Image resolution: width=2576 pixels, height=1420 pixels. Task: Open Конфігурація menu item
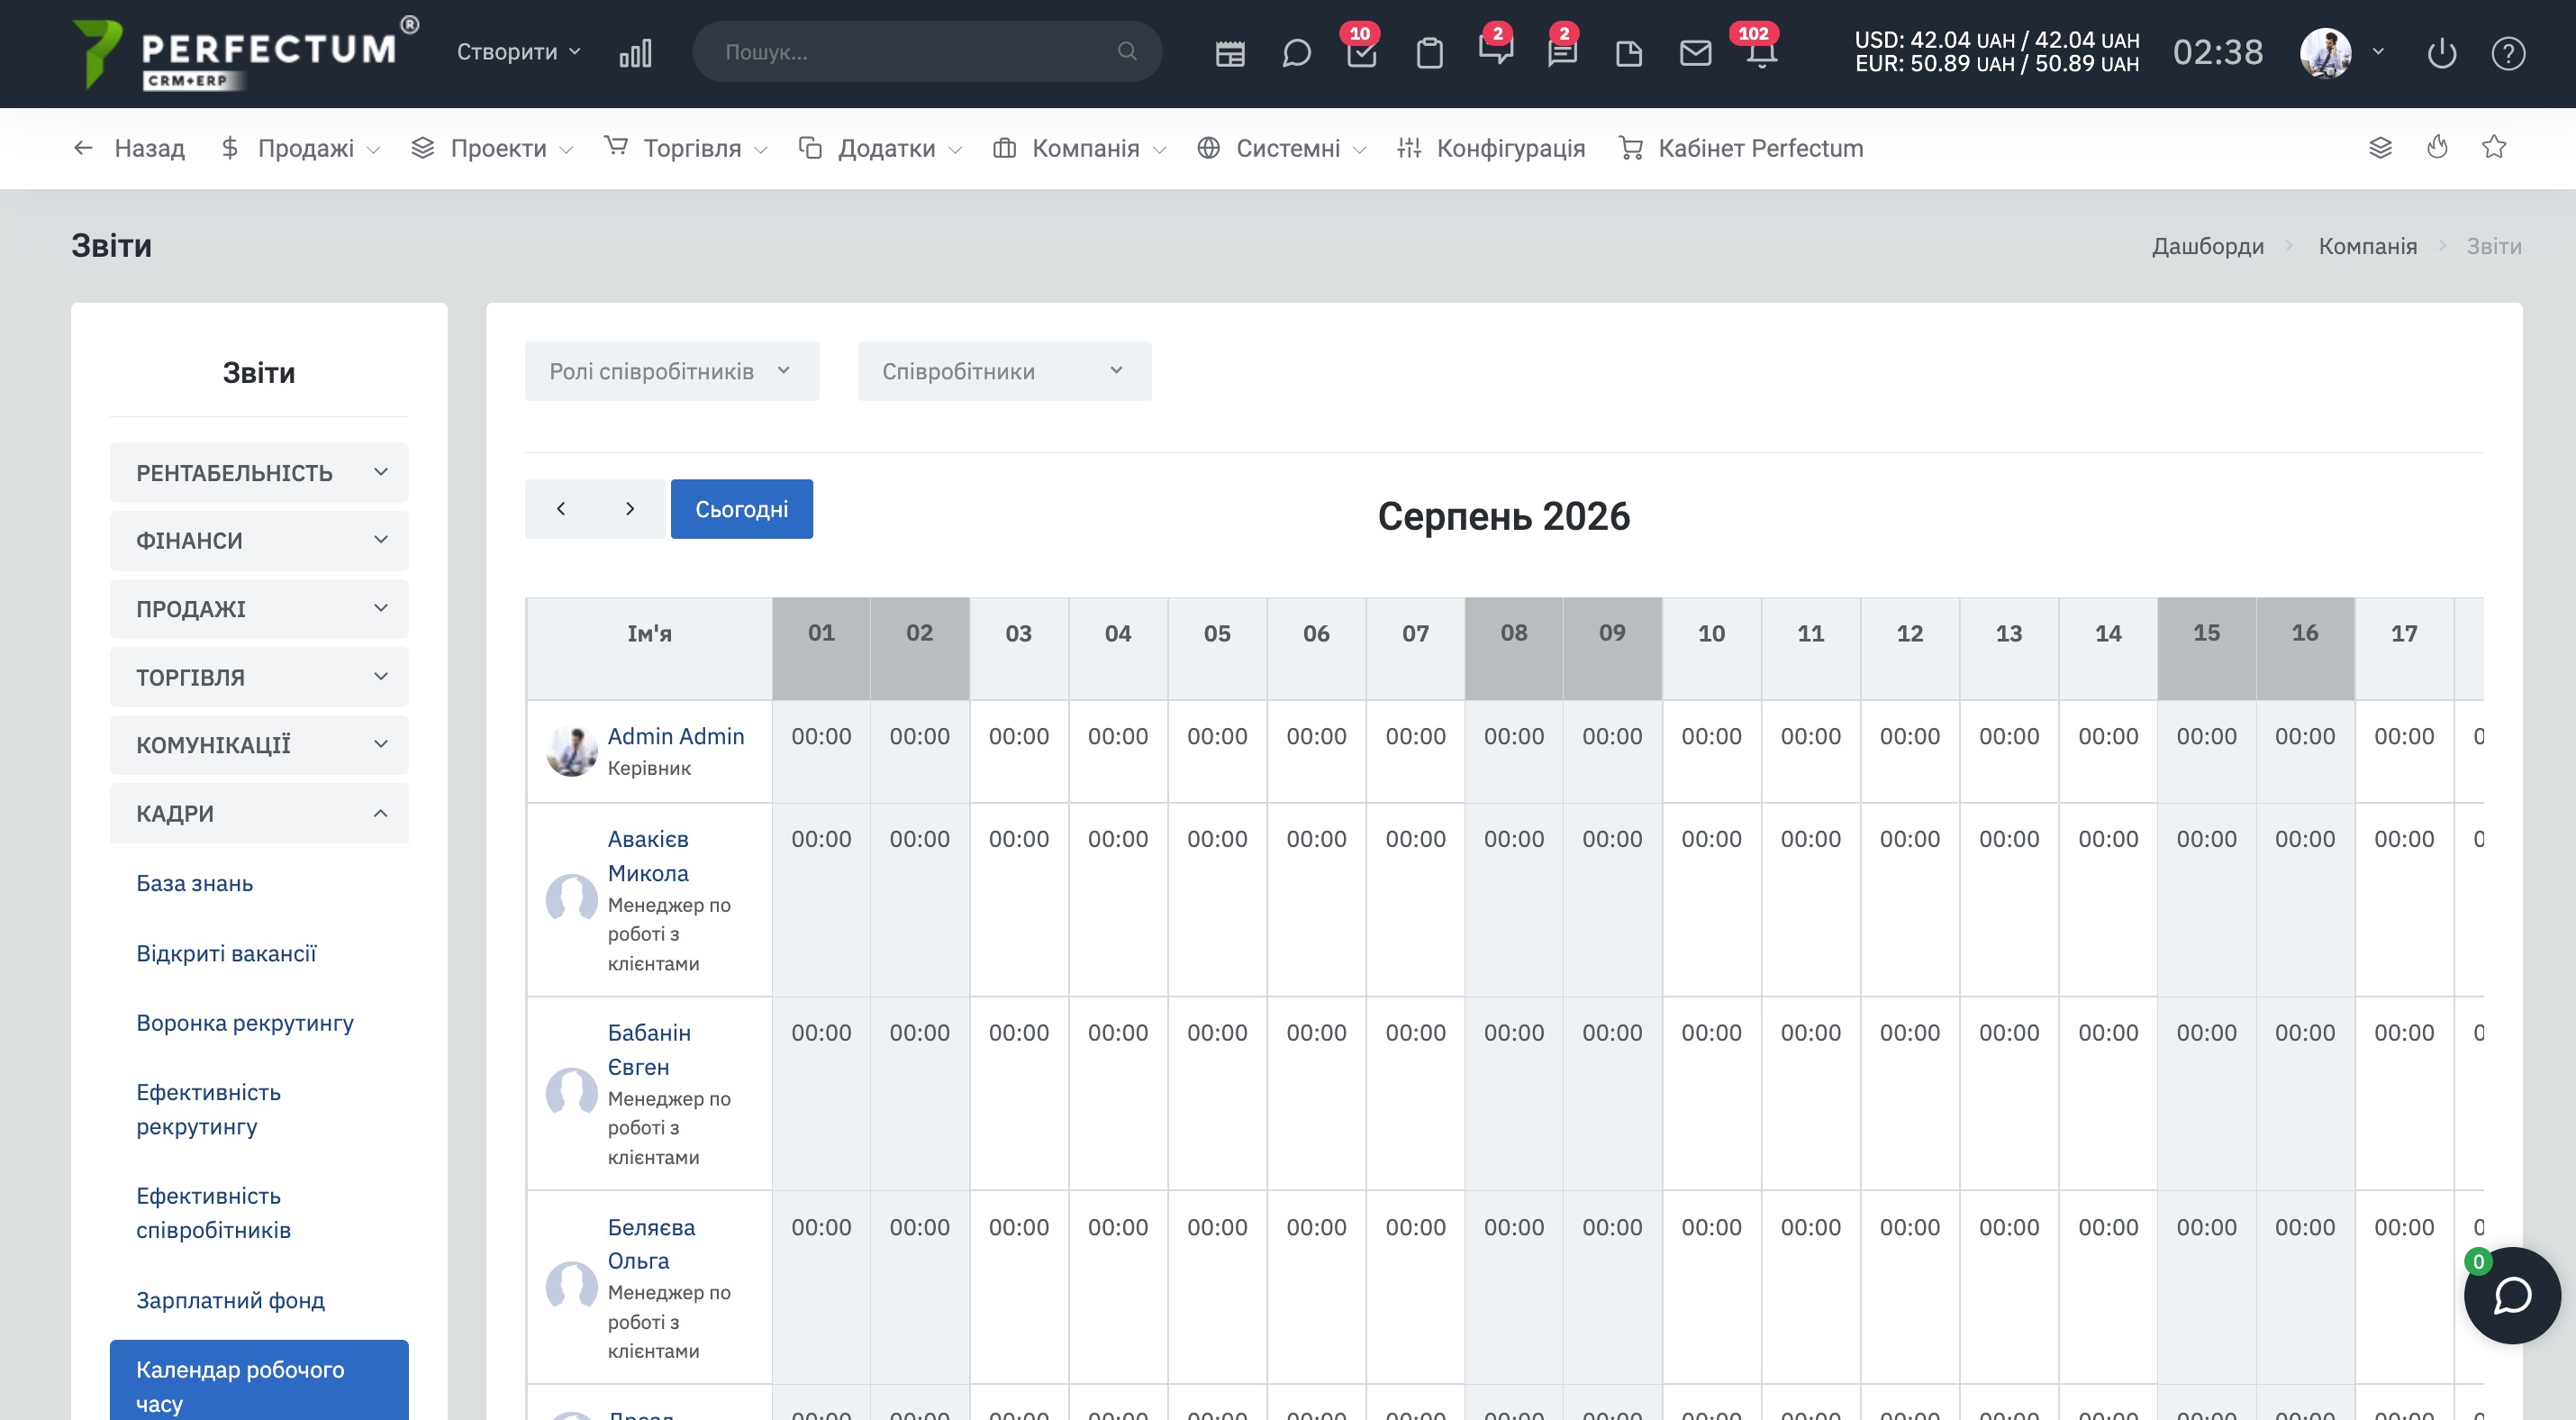point(1491,148)
